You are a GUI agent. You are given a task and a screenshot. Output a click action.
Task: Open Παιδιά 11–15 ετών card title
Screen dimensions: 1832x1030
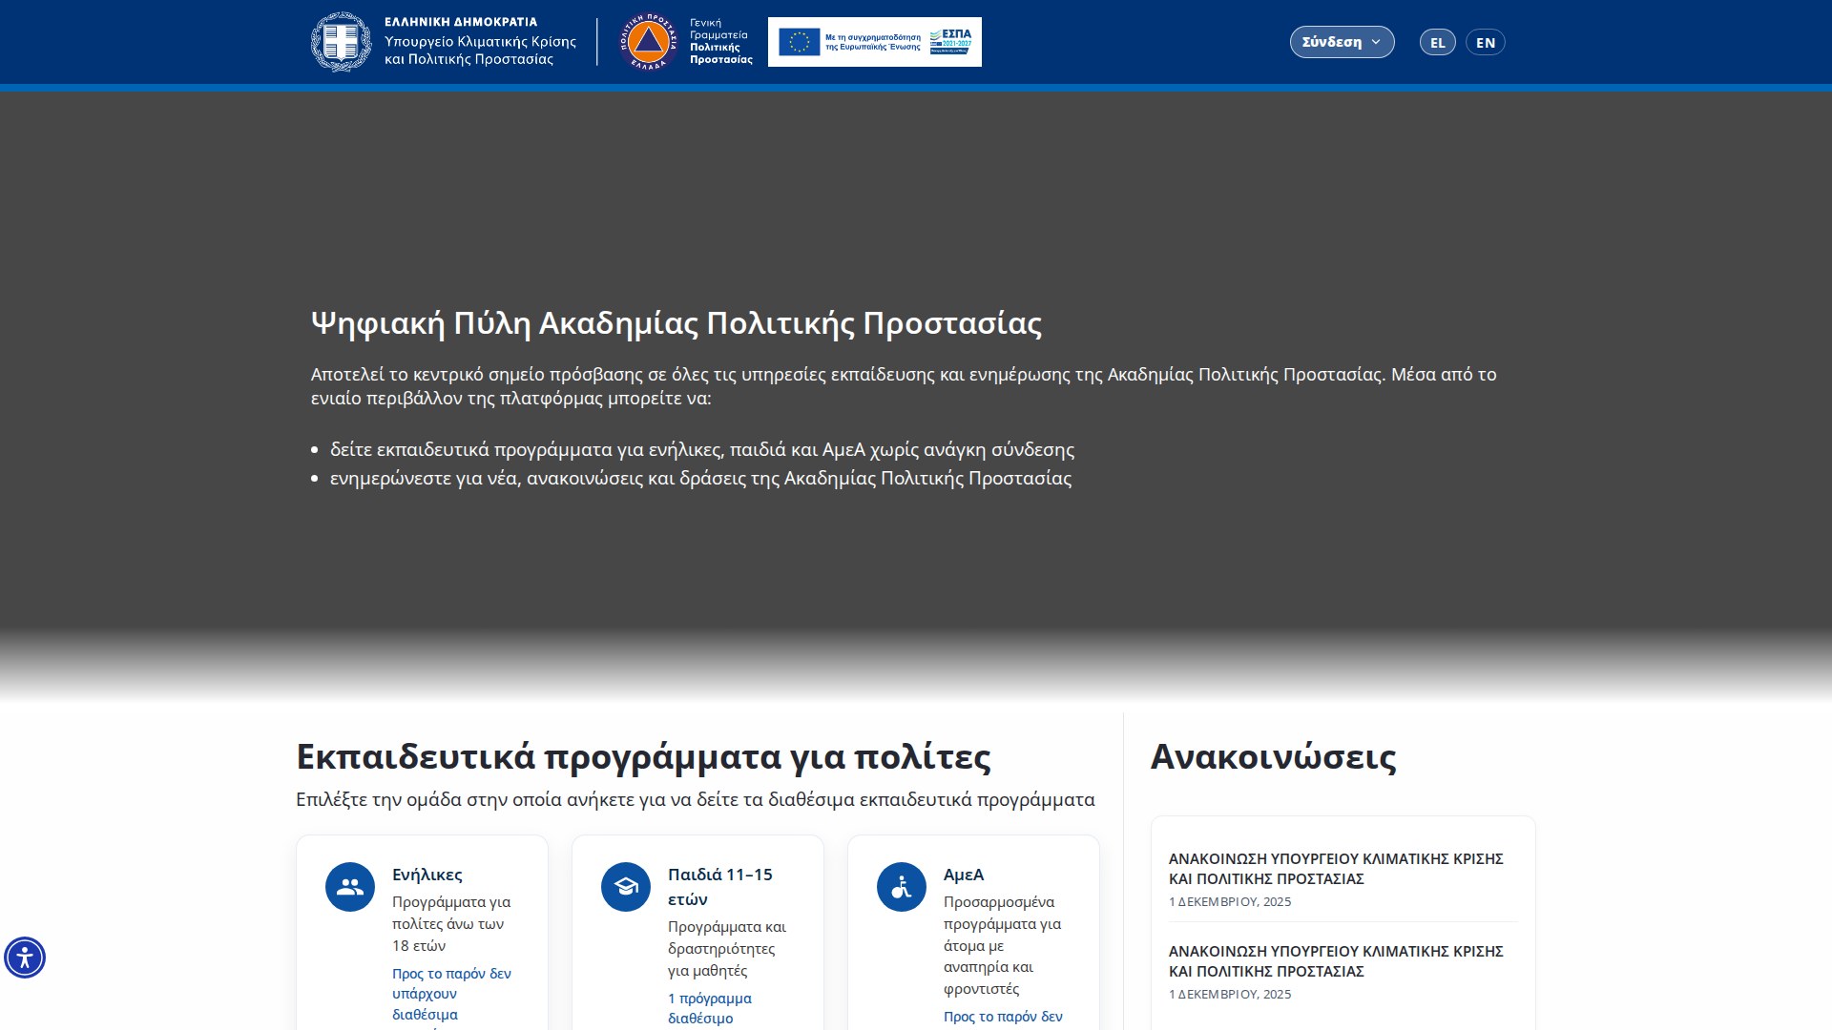719,886
